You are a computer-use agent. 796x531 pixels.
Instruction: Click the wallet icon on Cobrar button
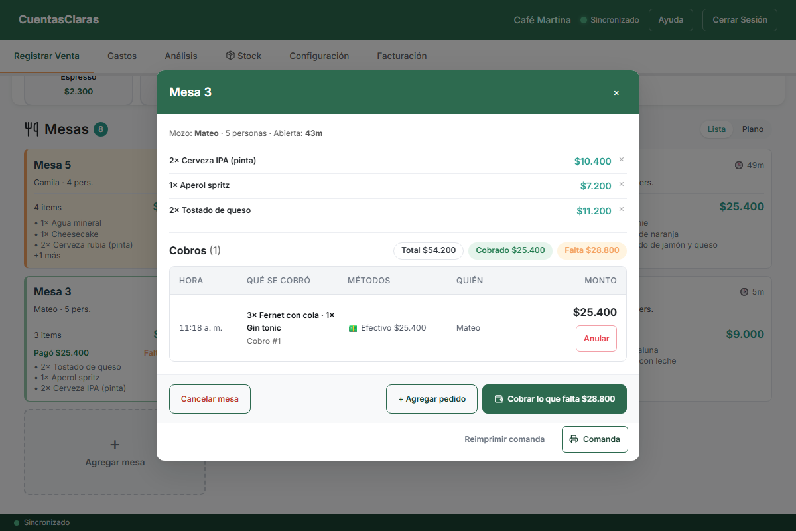[499, 399]
